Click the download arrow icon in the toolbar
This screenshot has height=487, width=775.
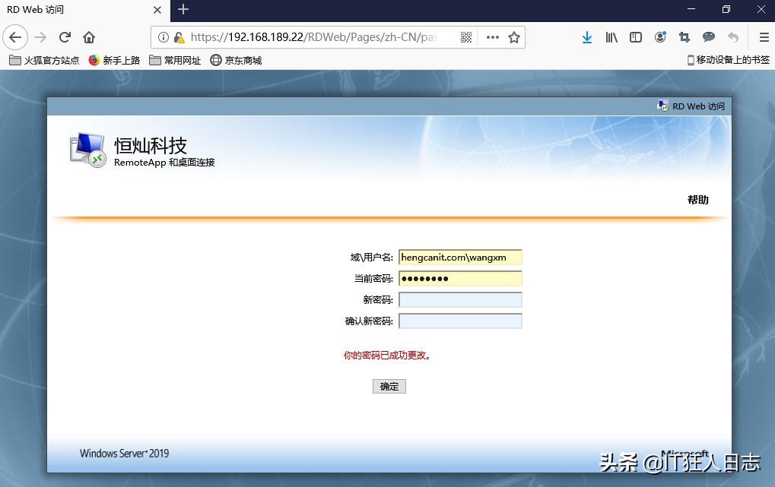point(587,36)
